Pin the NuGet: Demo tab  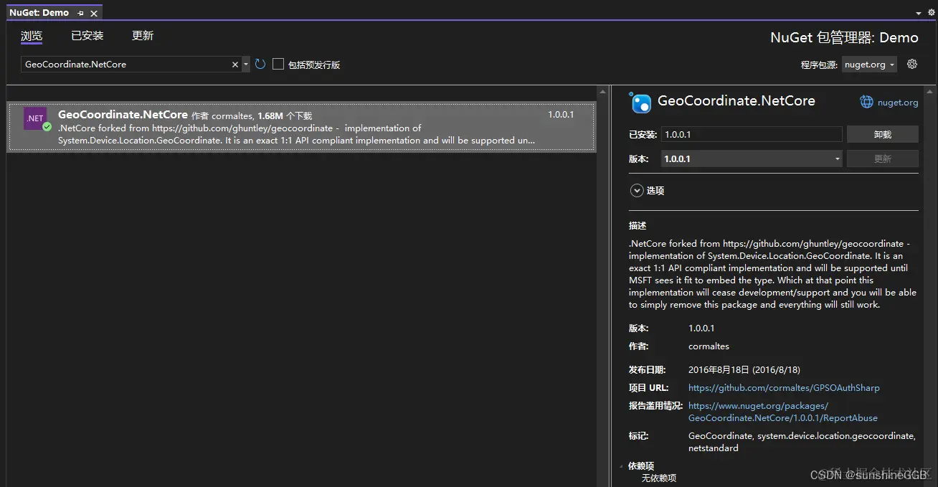[80, 13]
